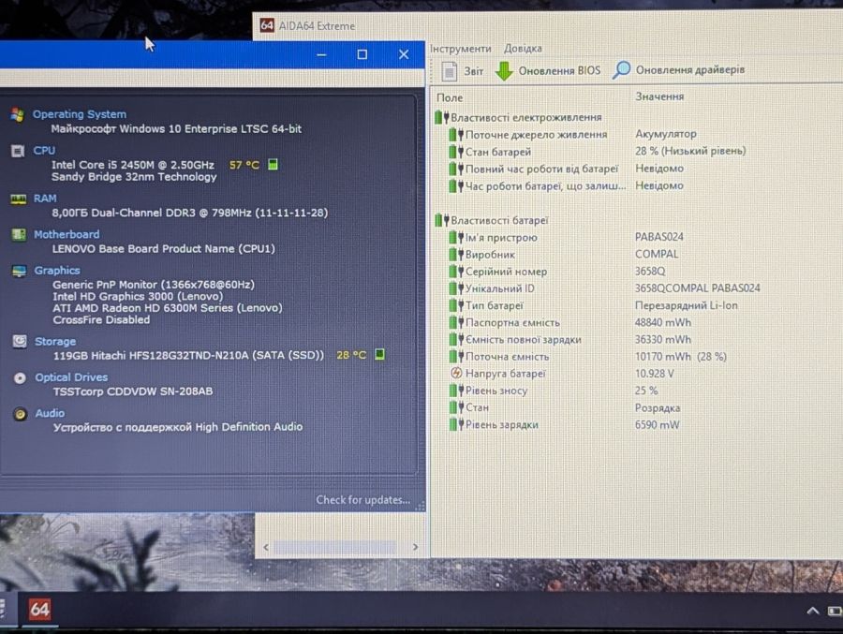Open the Довідка menu
Viewport: 843px width, 634px height.
(x=523, y=49)
